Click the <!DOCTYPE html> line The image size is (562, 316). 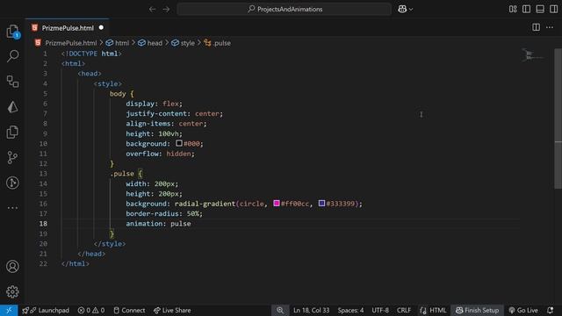(91, 54)
